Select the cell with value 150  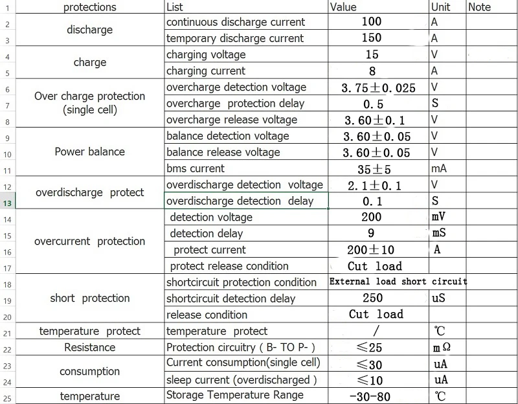379,38
